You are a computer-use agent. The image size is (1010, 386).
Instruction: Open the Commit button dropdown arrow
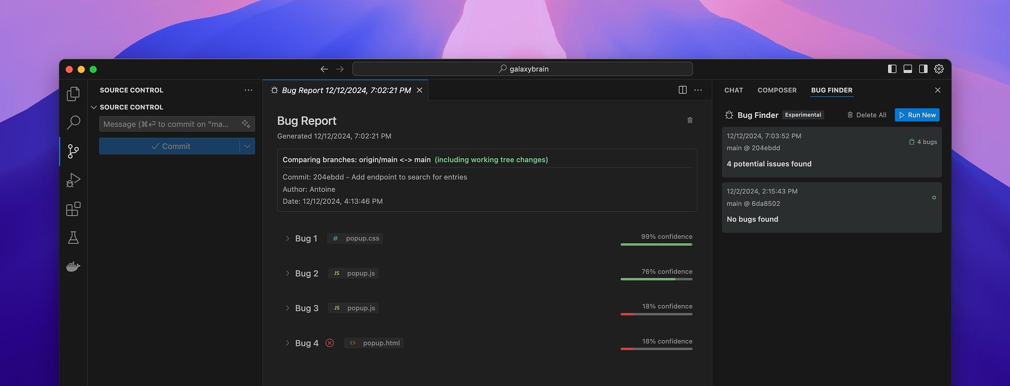247,146
